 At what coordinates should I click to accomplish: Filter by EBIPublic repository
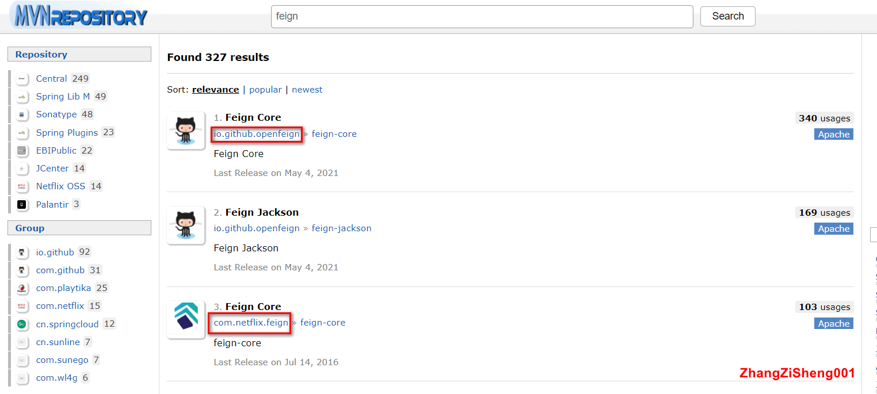[56, 151]
